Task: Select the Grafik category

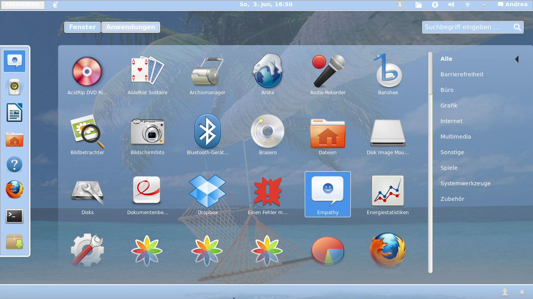Action: coord(449,106)
